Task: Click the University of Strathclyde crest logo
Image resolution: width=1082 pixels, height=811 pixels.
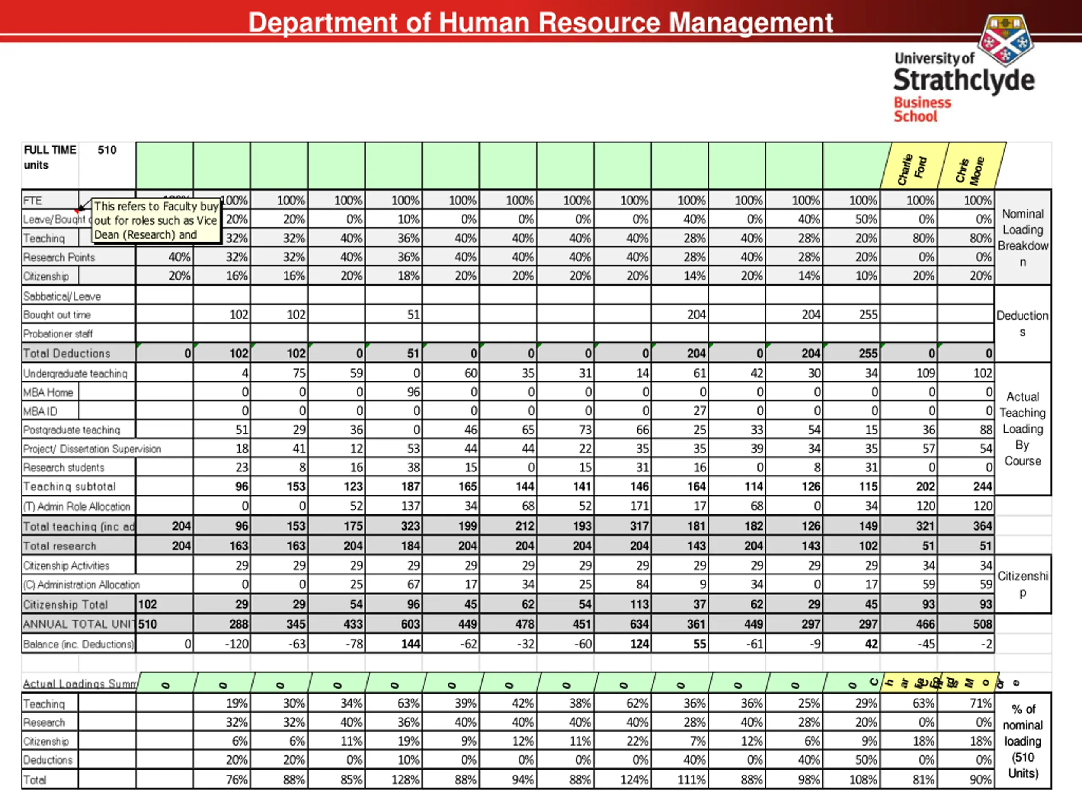Action: point(1005,41)
